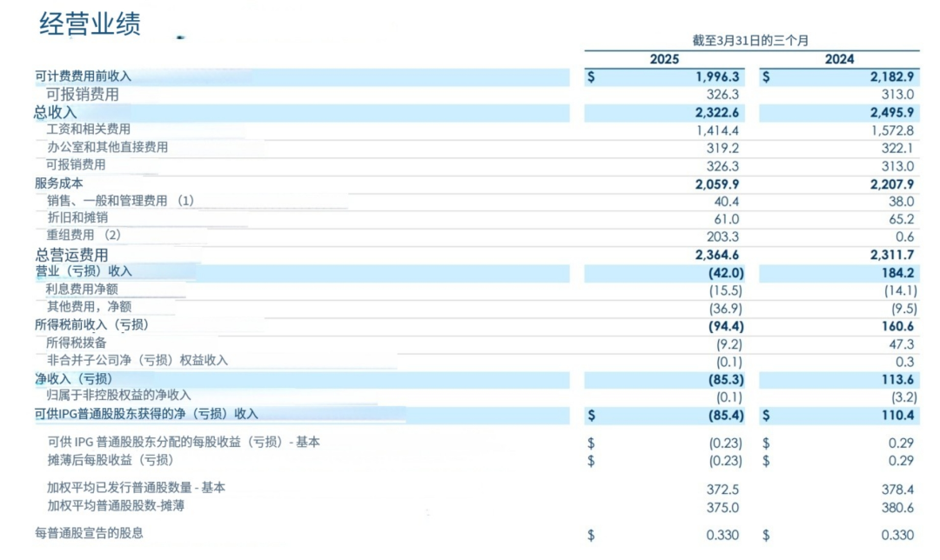Select the 总营运费用 row label
This screenshot has height=560, width=940.
[x=71, y=255]
